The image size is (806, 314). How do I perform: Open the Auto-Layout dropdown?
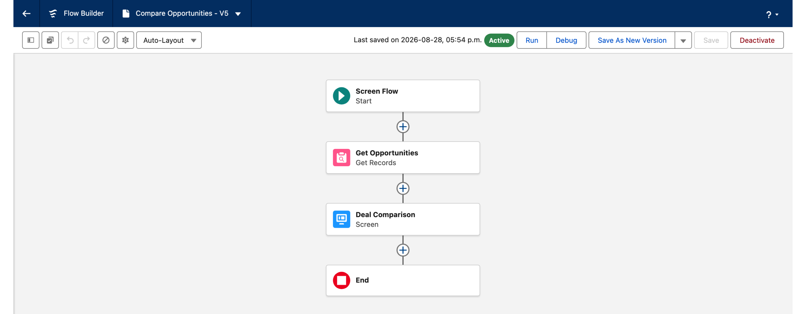[169, 40]
